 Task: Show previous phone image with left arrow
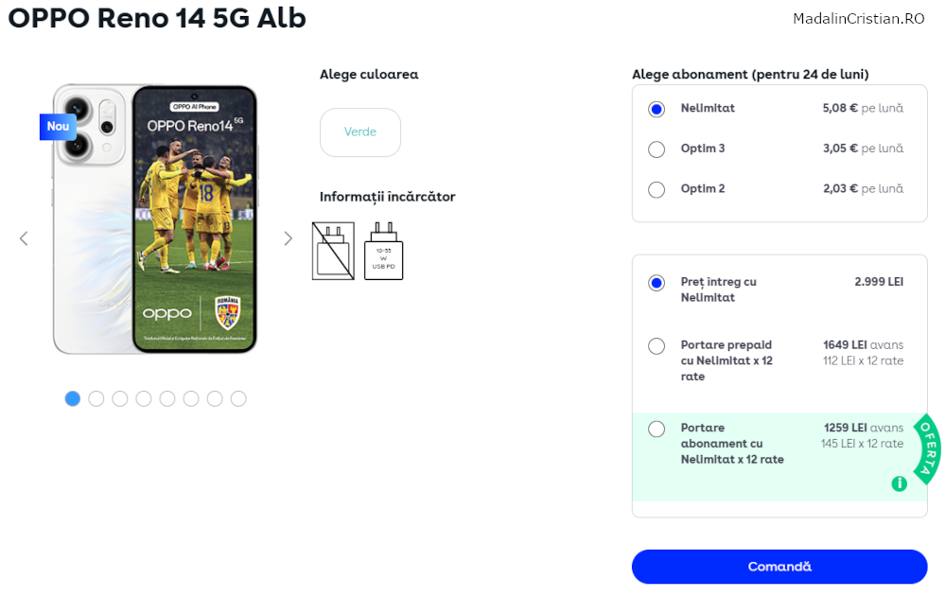(x=25, y=239)
